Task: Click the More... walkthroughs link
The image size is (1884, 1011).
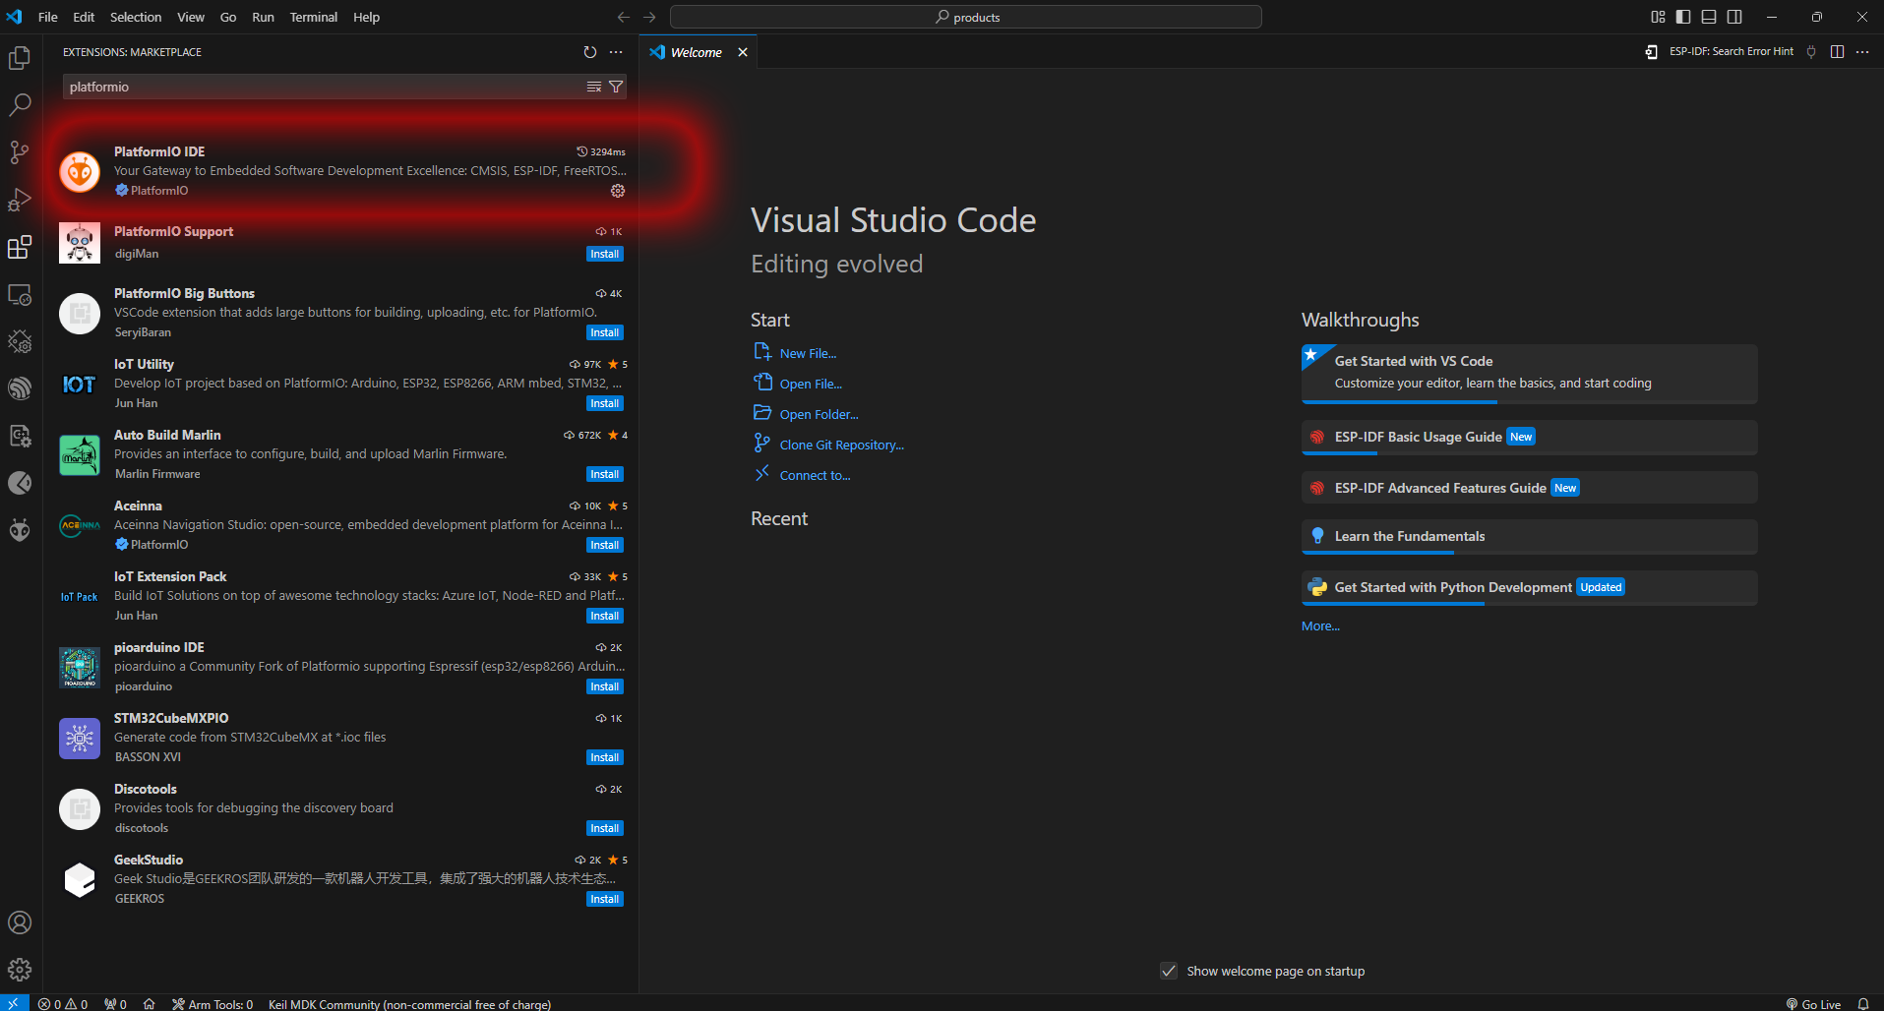Action: click(1320, 625)
